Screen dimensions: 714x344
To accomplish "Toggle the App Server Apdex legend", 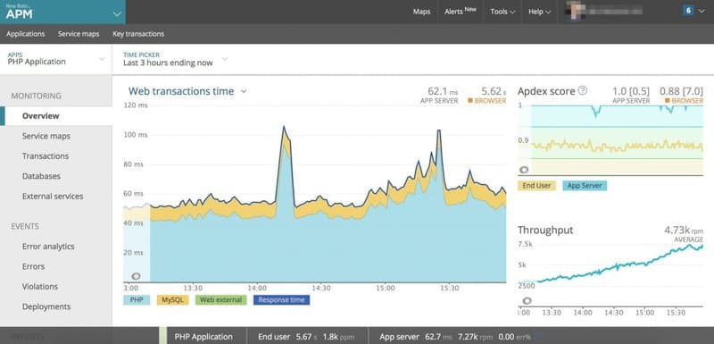I will pyautogui.click(x=585, y=186).
